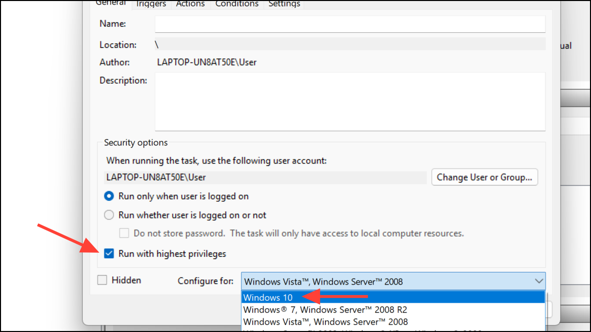Switch to the Actions tab
The image size is (591, 332).
[190, 4]
